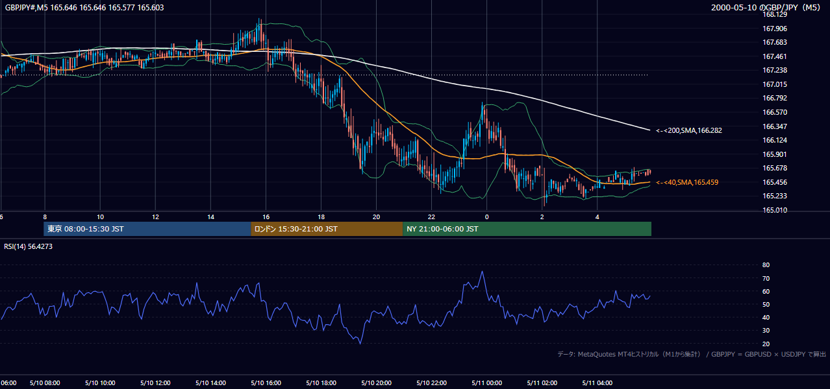
Task: Click the Tokyo session bar 東京 08:00-15:30 JST
Action: [147, 229]
